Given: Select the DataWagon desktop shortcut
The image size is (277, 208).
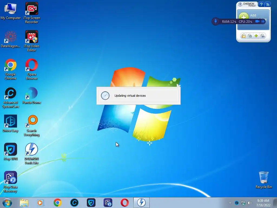Looking at the screenshot, I should pos(11,39).
